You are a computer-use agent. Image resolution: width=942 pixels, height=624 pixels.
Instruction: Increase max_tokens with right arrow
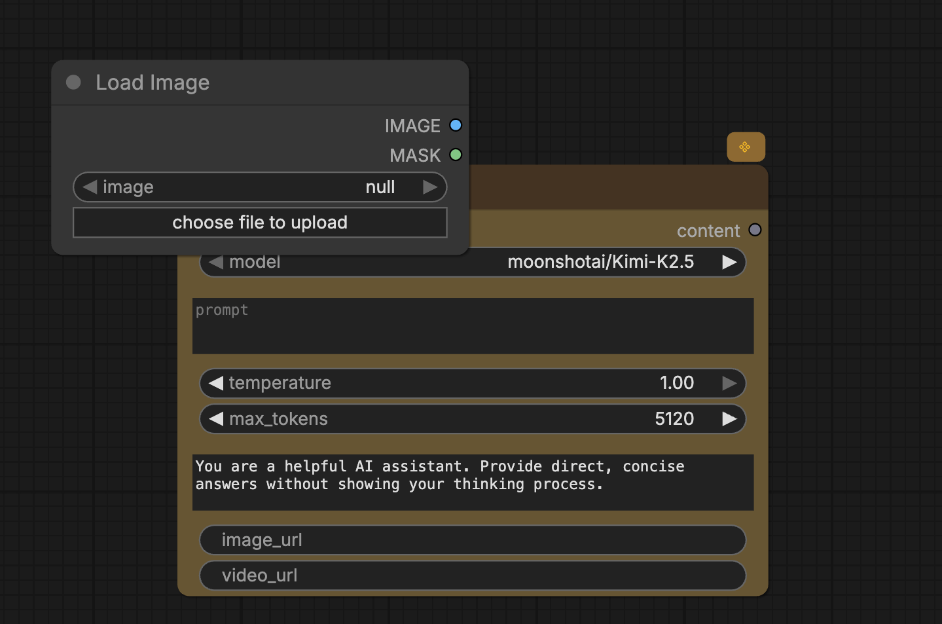point(729,419)
